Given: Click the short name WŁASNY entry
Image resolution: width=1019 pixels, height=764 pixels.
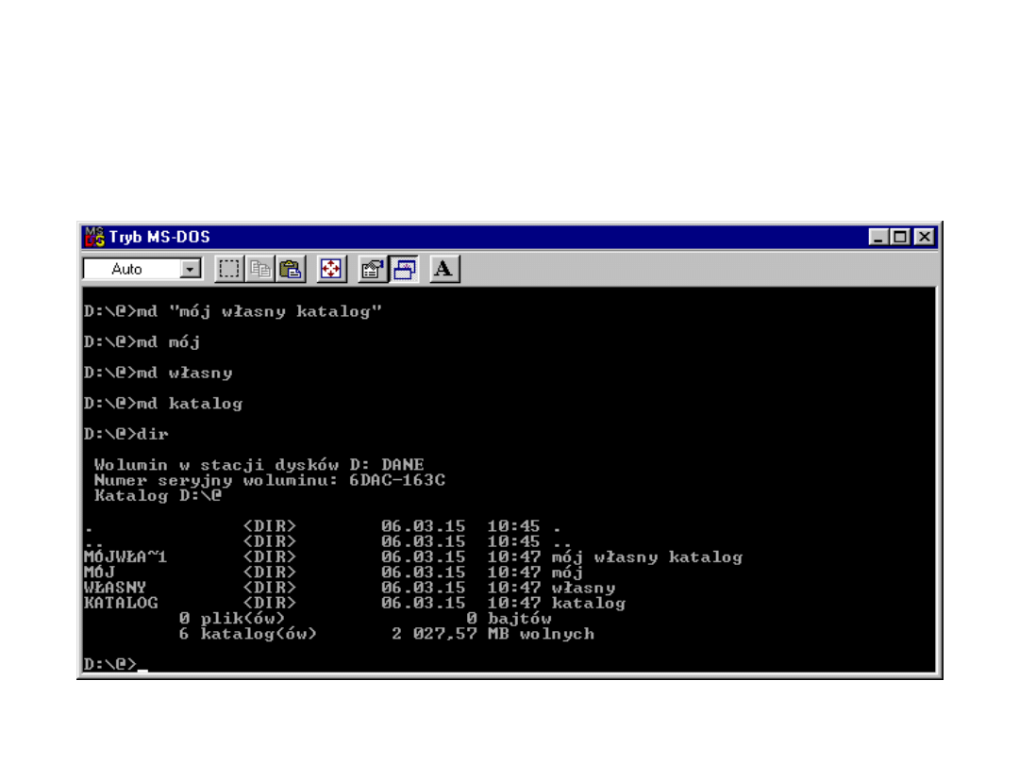Looking at the screenshot, I should pos(115,588).
